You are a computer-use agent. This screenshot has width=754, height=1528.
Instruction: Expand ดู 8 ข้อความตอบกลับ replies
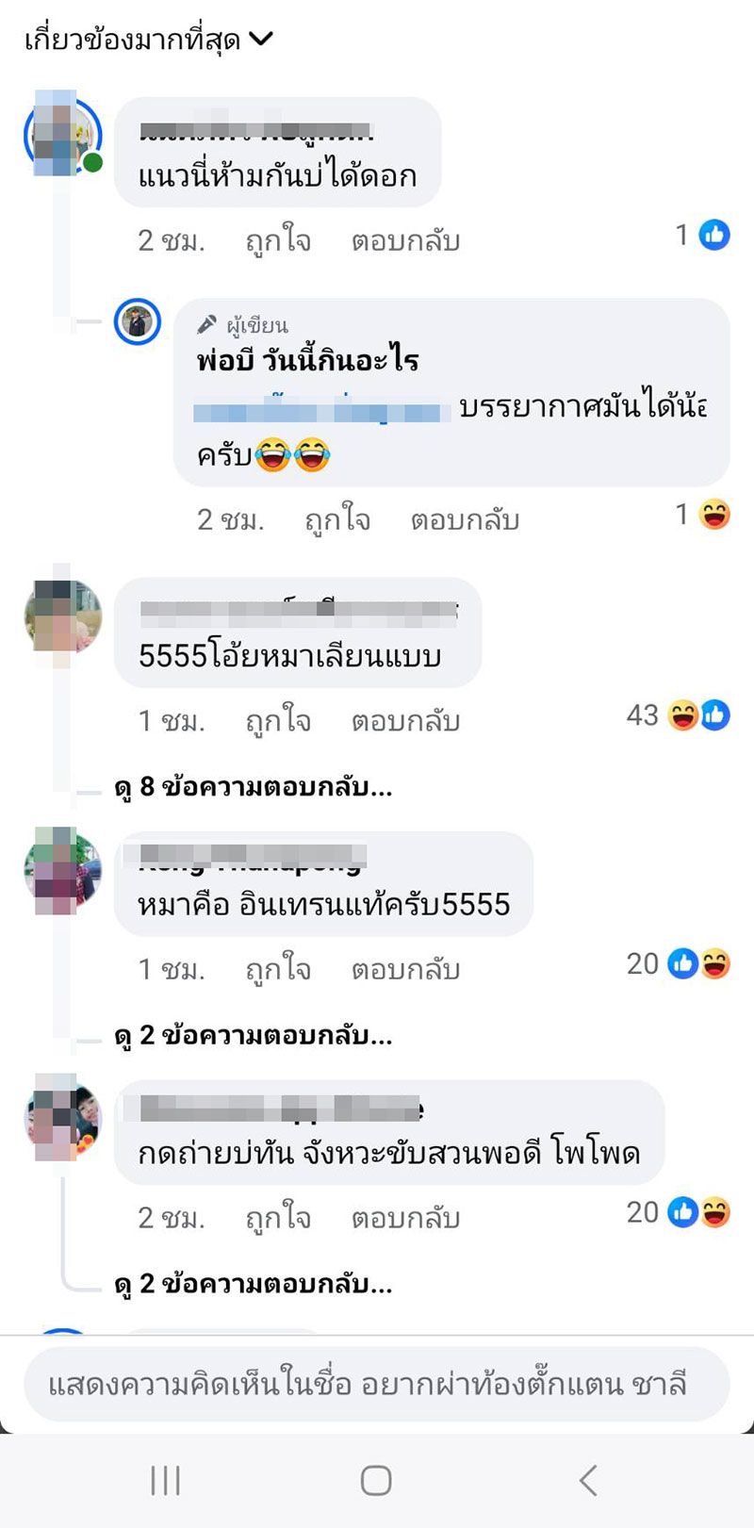point(253,786)
